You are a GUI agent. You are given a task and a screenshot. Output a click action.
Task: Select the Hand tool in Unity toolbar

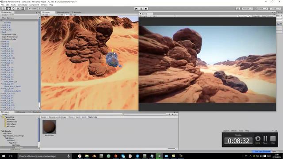4,9
